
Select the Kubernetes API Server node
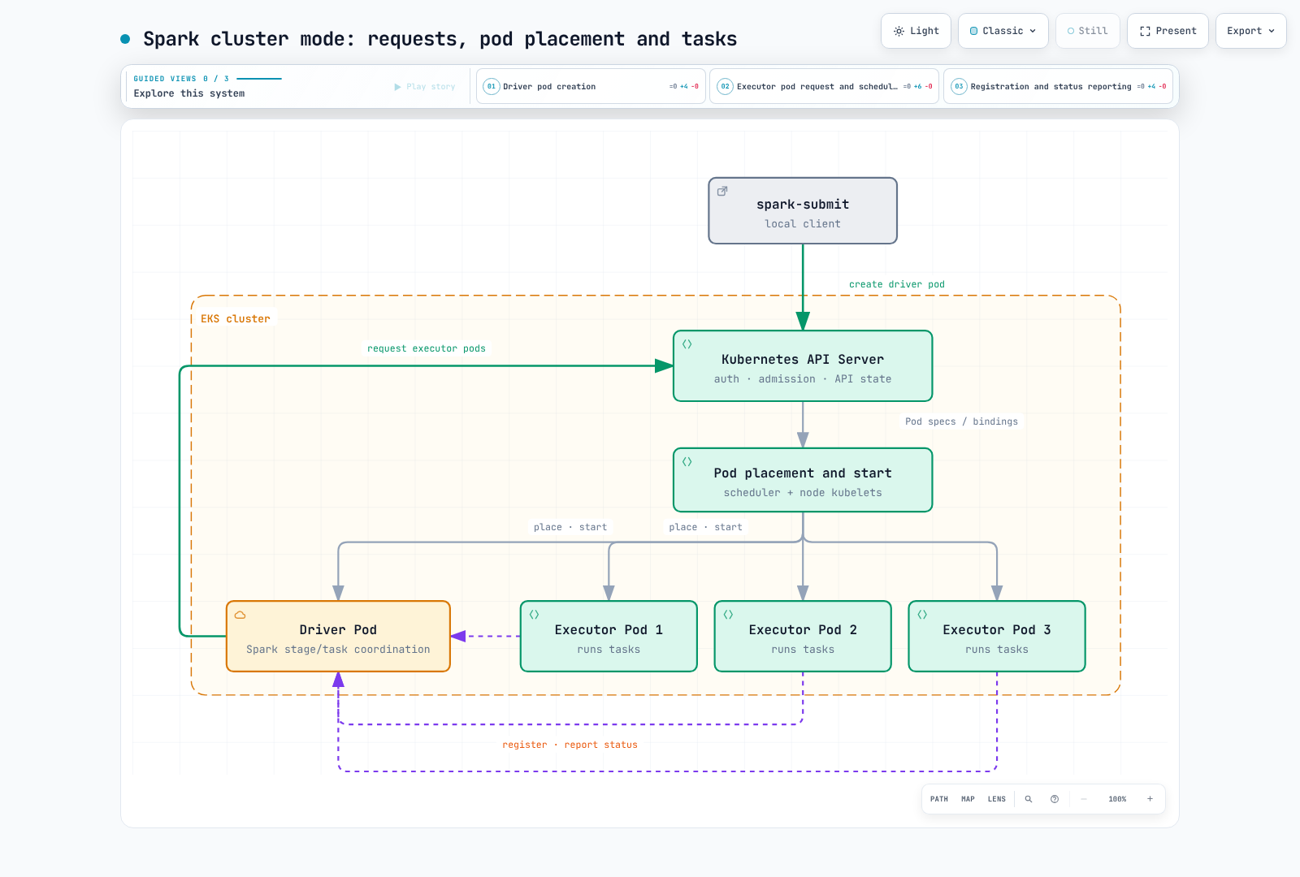tap(803, 366)
